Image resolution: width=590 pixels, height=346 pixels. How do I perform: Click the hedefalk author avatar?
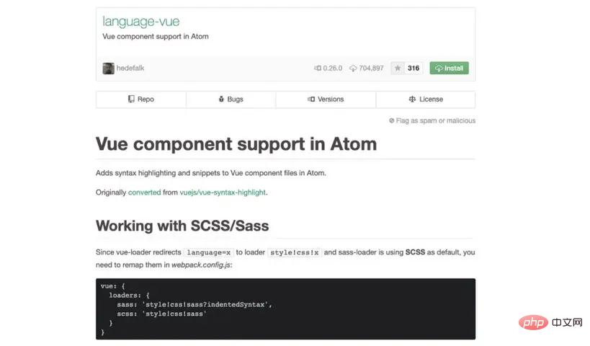108,68
